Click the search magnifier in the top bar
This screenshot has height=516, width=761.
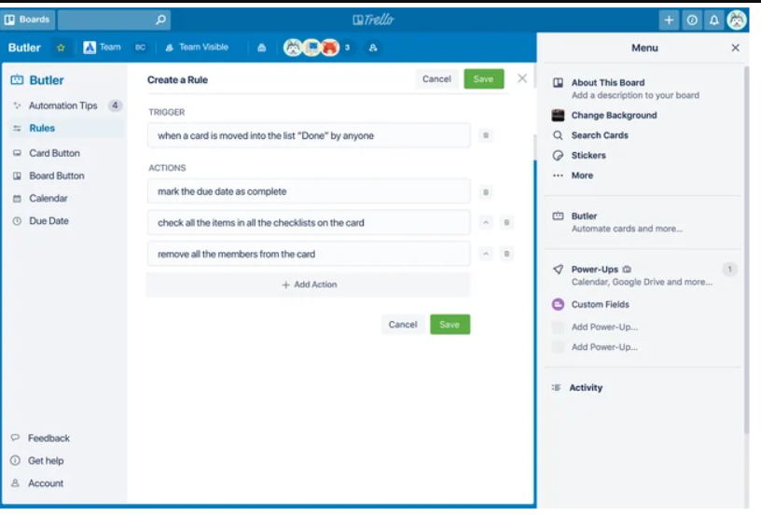(160, 20)
